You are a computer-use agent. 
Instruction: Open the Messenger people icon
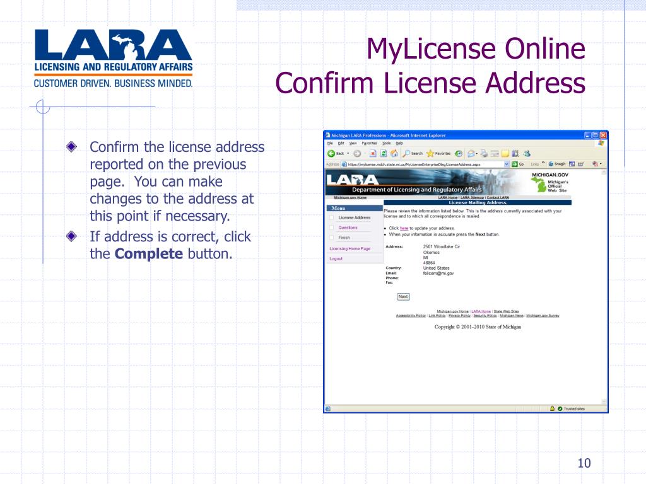click(x=527, y=154)
